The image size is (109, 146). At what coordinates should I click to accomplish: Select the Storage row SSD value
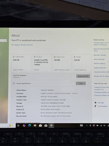[x=52, y=103]
